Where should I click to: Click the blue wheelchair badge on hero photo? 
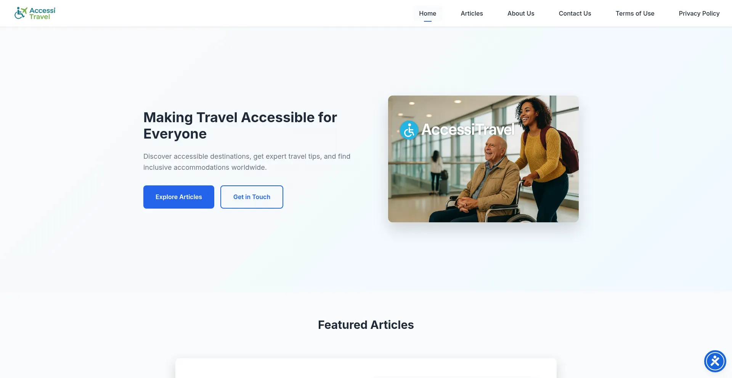pyautogui.click(x=409, y=130)
